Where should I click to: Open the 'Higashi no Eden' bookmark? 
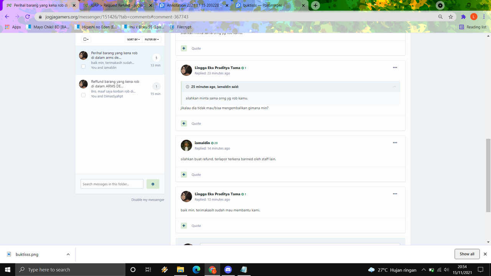[x=96, y=27]
